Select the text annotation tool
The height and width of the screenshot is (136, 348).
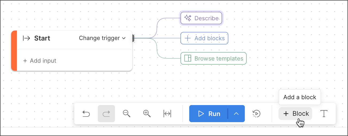[324, 114]
